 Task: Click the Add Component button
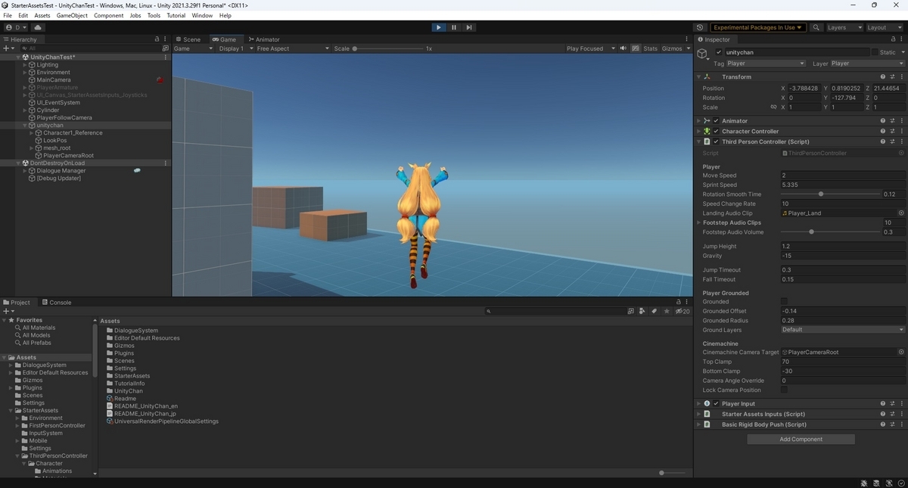click(801, 439)
